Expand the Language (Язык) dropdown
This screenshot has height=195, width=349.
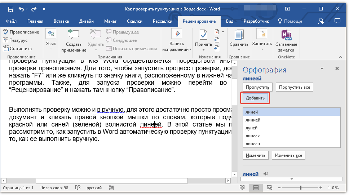click(51, 49)
